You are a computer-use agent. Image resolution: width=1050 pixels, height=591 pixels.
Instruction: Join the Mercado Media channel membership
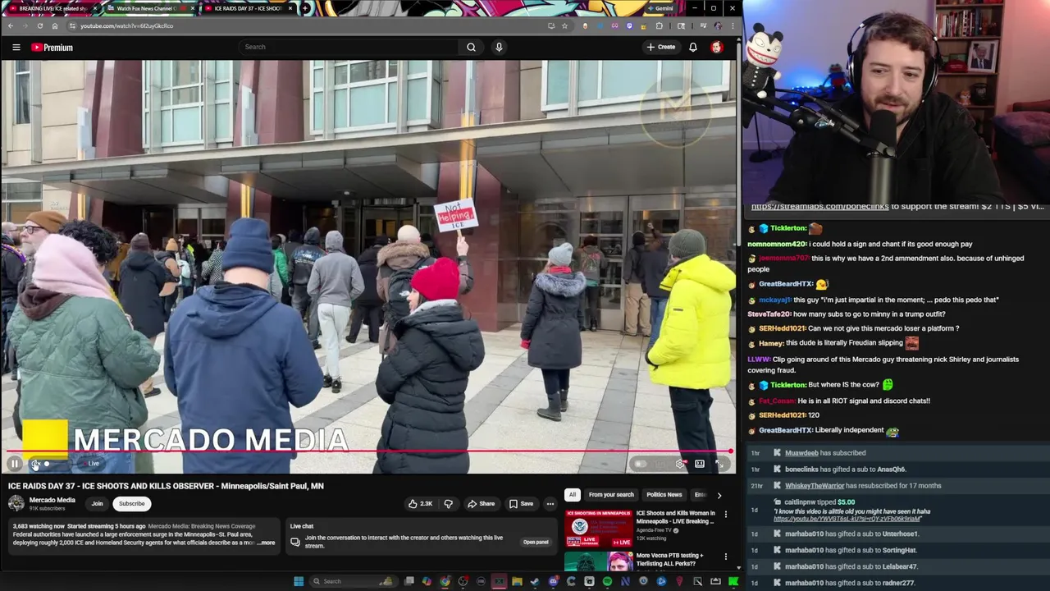coord(97,504)
